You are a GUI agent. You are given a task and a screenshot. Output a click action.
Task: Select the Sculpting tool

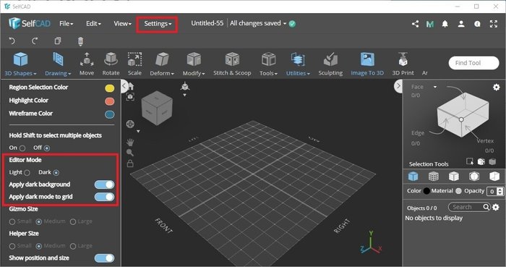click(330, 64)
